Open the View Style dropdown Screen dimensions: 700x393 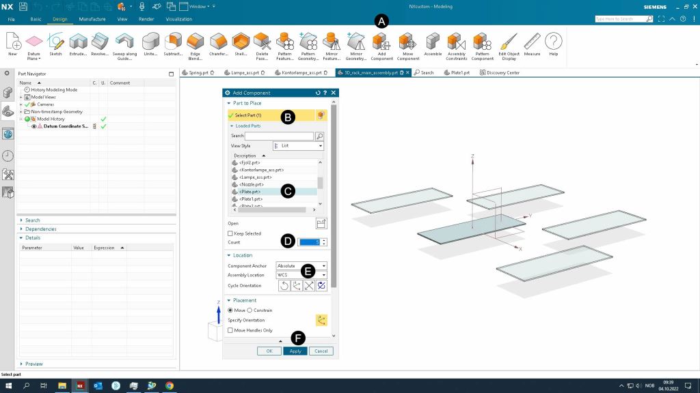pos(297,146)
